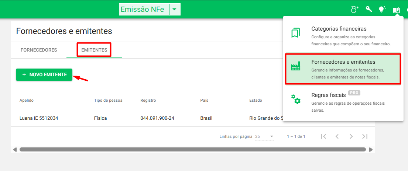Open the Luana IE 5512034 row
Image resolution: width=408 pixels, height=171 pixels.
(39, 118)
